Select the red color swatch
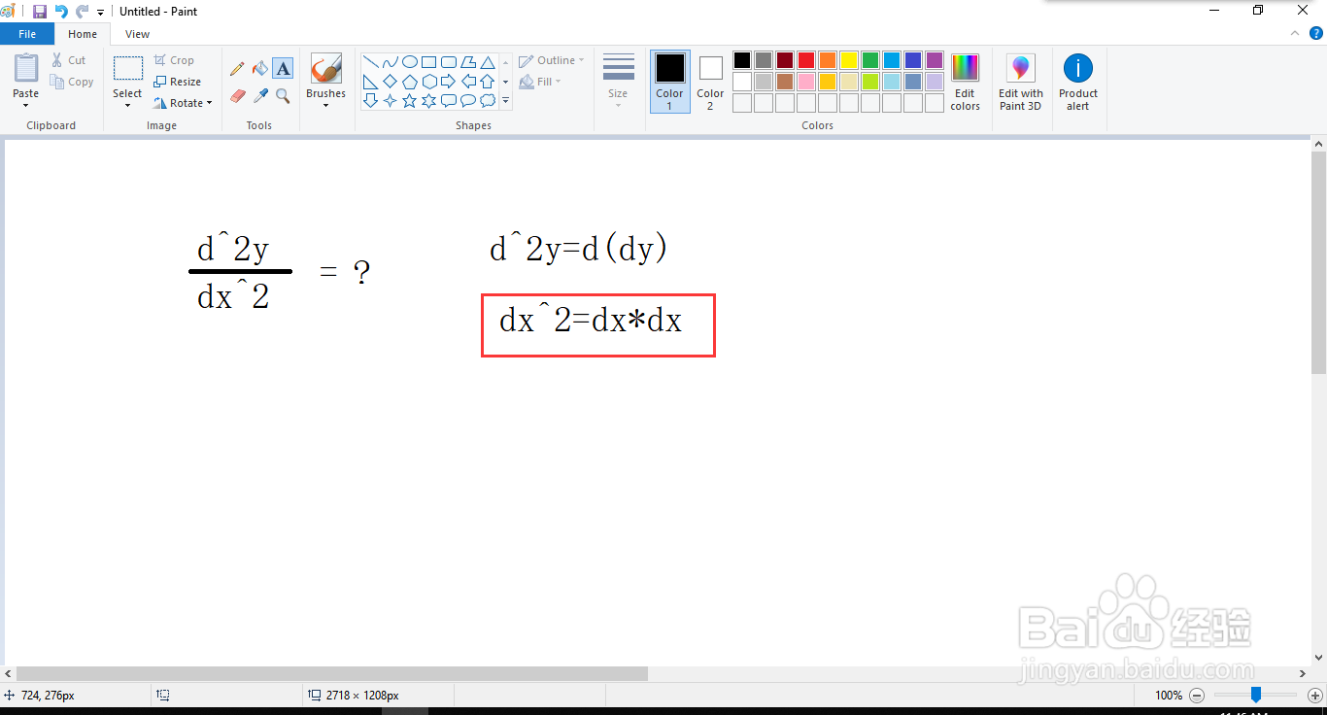 tap(805, 59)
